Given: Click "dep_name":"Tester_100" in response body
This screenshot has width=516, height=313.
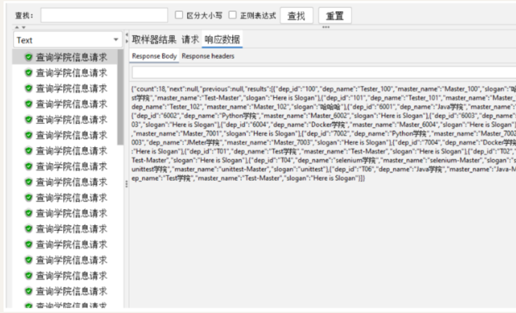Looking at the screenshot, I should pos(358,89).
